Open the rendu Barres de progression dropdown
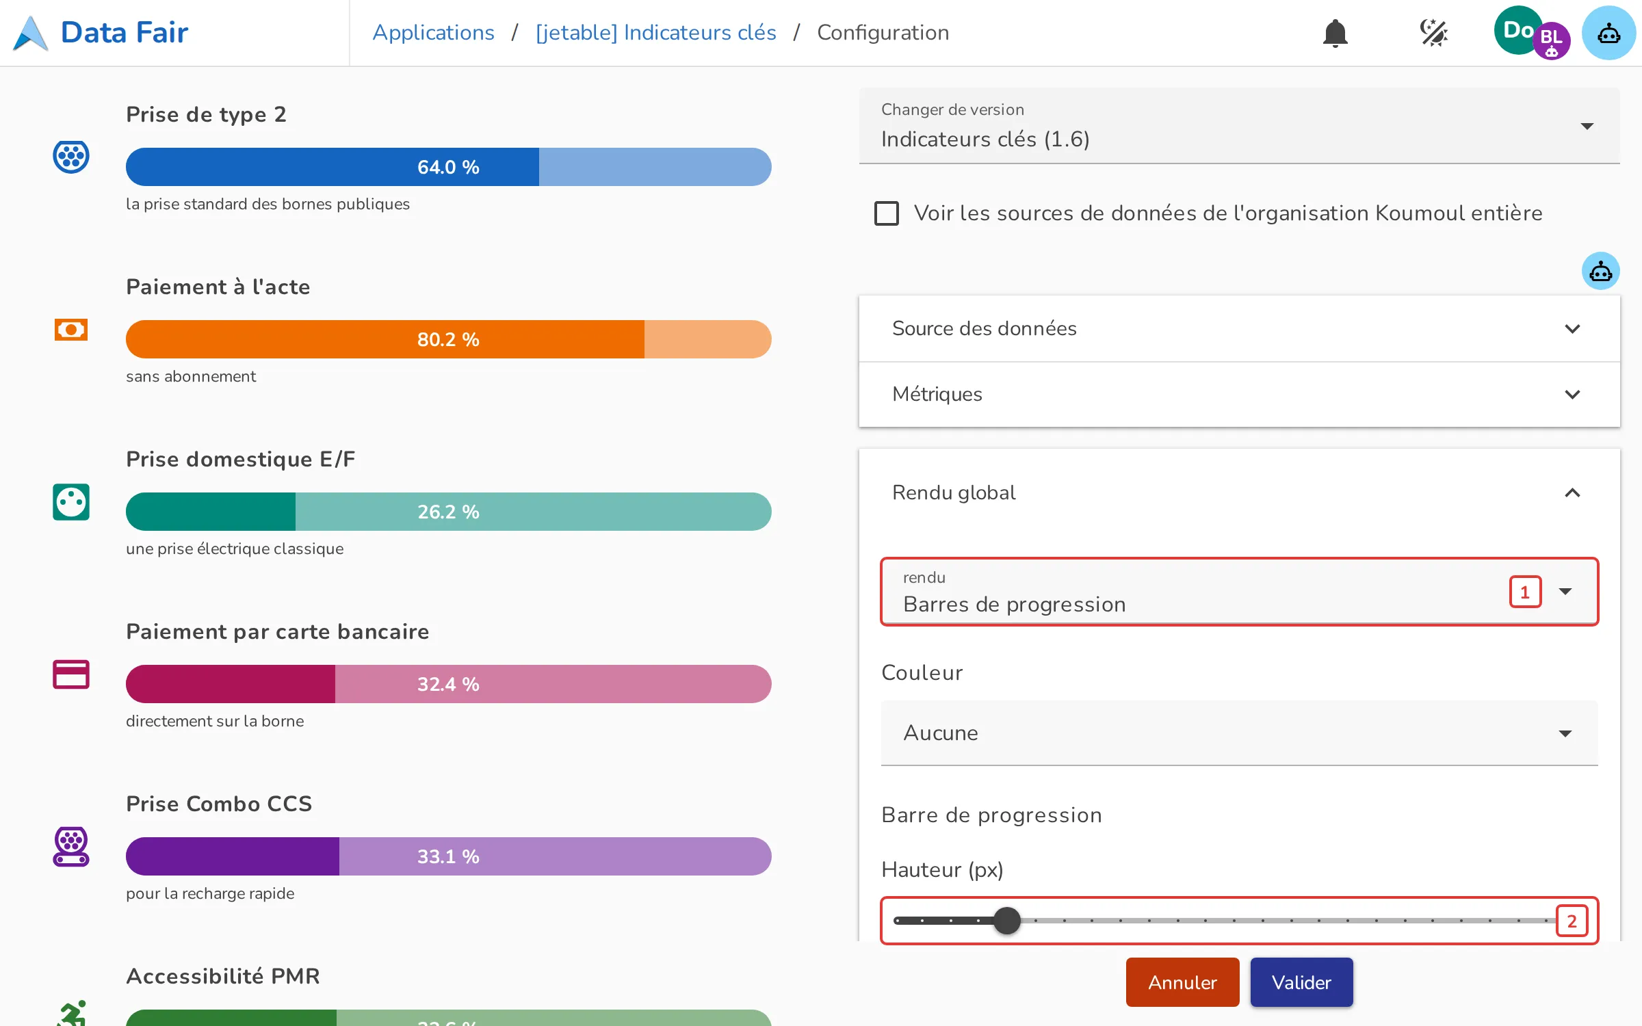 point(1239,592)
